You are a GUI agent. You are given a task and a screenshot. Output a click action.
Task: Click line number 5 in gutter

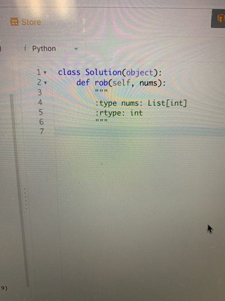coord(41,112)
